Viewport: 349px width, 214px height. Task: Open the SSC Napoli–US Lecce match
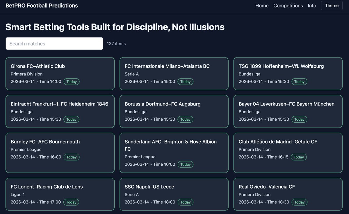[174, 194]
